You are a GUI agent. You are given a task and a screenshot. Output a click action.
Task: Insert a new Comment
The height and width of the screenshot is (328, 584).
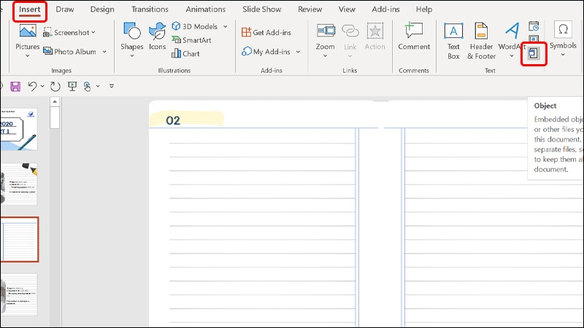414,36
